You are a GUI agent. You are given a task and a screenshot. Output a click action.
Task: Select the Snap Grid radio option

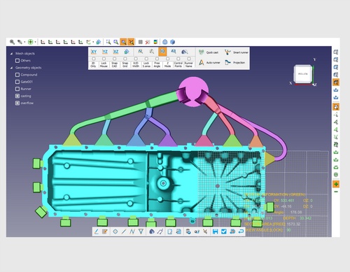tap(125, 59)
